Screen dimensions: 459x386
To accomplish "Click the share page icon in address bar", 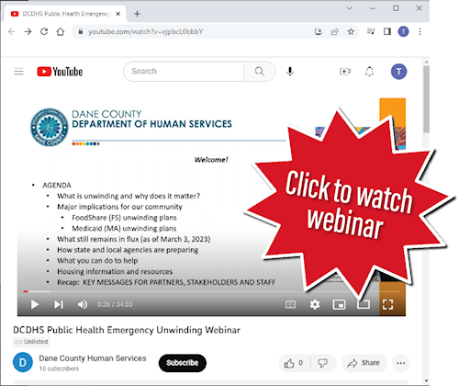I will click(x=334, y=31).
